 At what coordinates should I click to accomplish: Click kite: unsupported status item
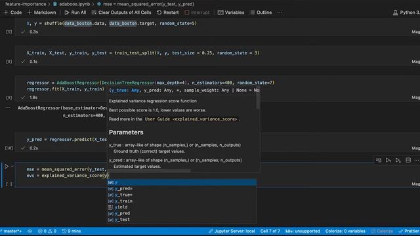303,231
